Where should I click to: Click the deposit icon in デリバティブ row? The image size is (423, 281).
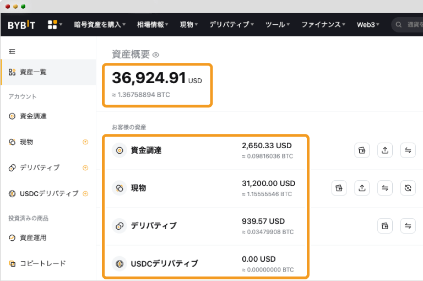click(385, 226)
